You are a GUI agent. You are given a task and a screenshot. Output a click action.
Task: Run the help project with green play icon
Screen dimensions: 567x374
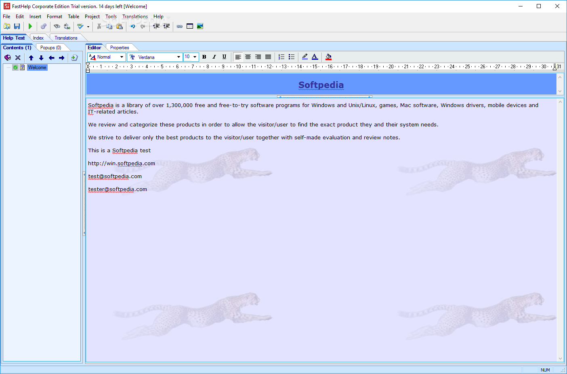pos(30,26)
